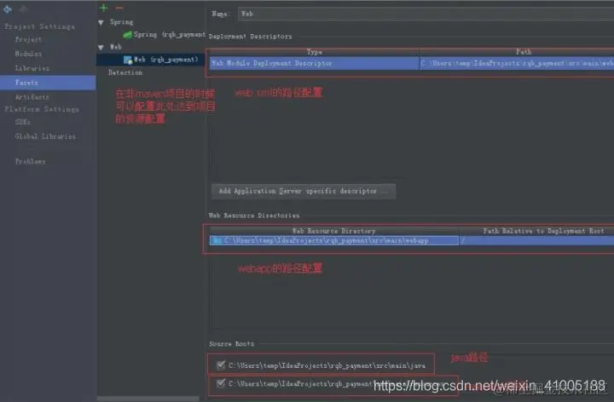
Task: Open Global Libraries settings
Action: 45,136
